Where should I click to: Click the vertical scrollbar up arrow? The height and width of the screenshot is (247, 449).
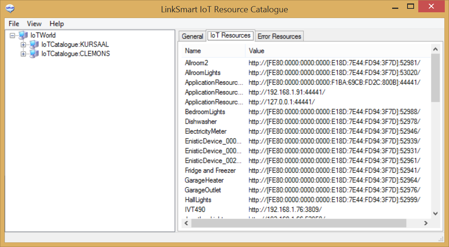pyautogui.click(x=436, y=49)
